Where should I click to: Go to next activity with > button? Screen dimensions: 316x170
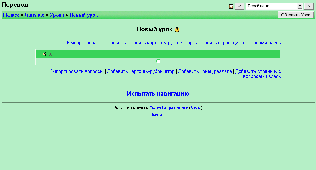pos(309,6)
